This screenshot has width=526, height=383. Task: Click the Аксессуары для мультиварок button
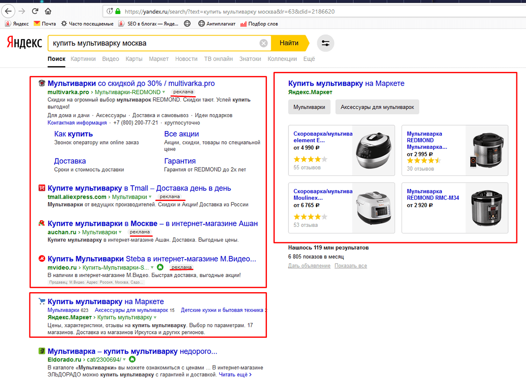pos(377,107)
